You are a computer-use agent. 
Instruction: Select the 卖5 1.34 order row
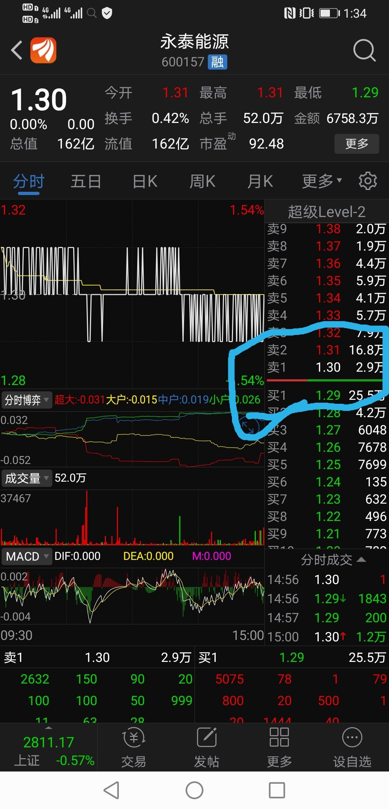point(327,298)
